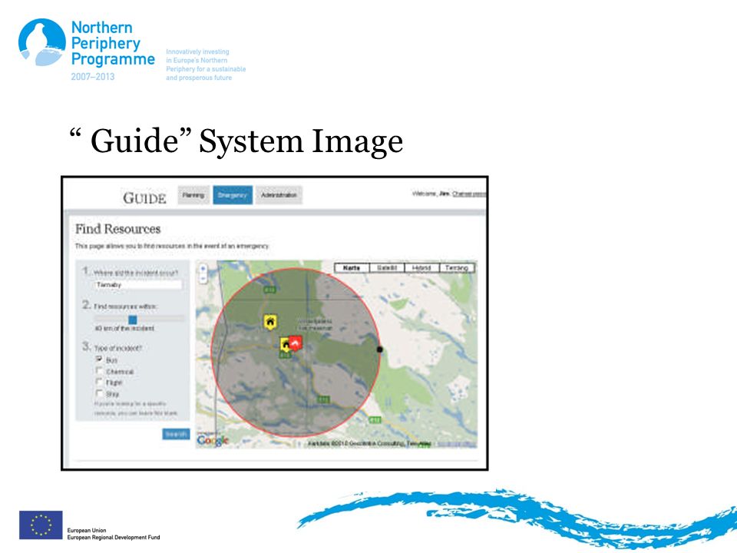Enable the Chemical incident checkbox
The width and height of the screenshot is (737, 553).
pyautogui.click(x=99, y=370)
